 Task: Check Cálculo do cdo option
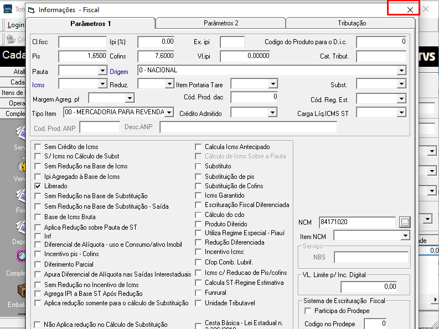tap(198, 215)
